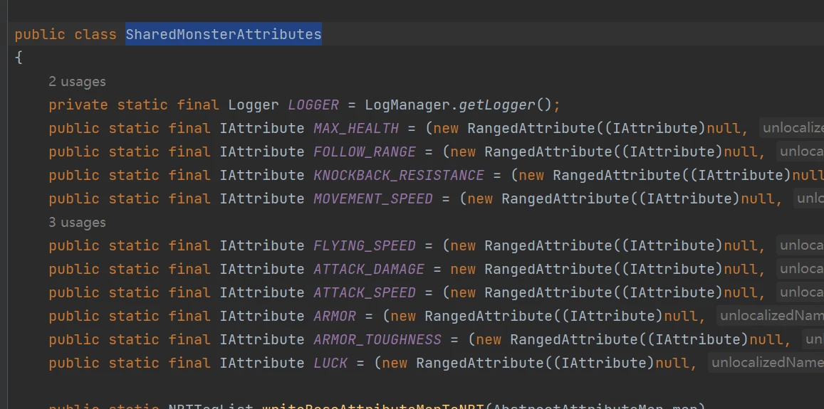Click the 'private' keyword on the LOGGER line
824x409 pixels.
(x=78, y=105)
